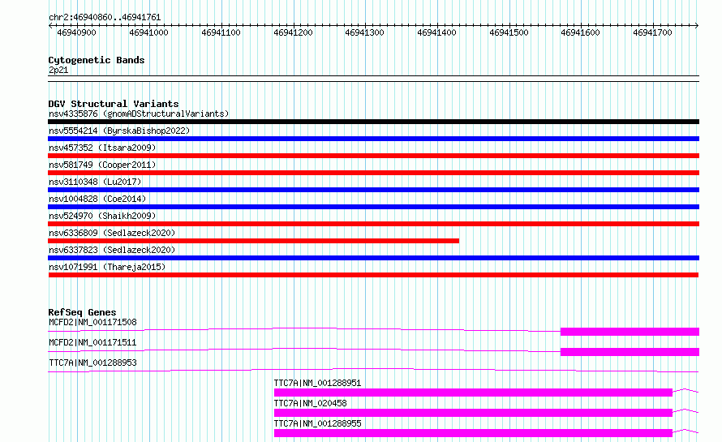Click the nsv581749 (Cooper2011) label
This screenshot has width=722, height=442.
click(102, 165)
